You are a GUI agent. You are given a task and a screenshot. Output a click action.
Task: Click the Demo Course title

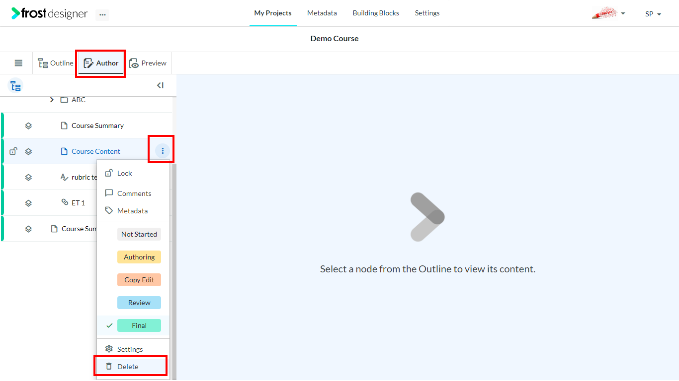tap(335, 39)
